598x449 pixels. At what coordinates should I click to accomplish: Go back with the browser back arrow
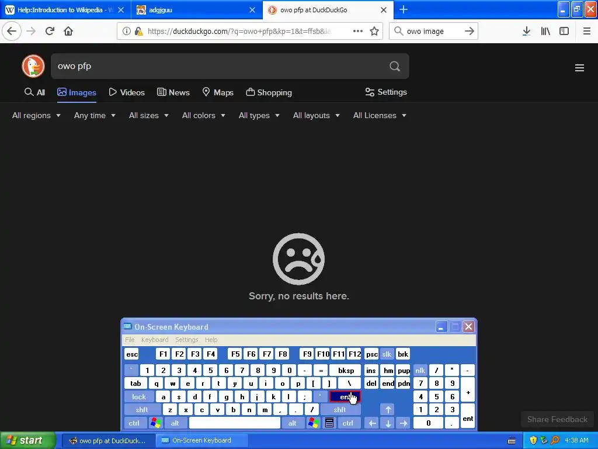click(12, 32)
